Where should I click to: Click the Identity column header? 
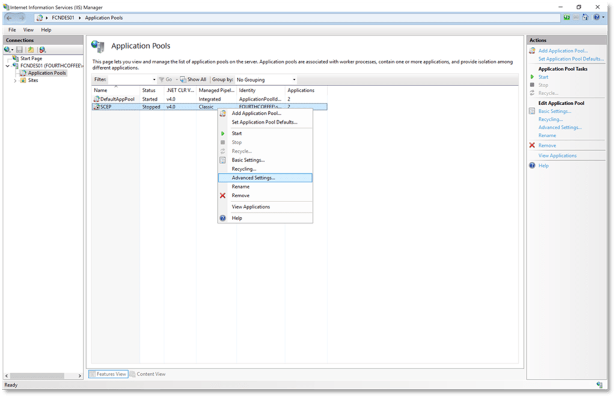(x=247, y=90)
